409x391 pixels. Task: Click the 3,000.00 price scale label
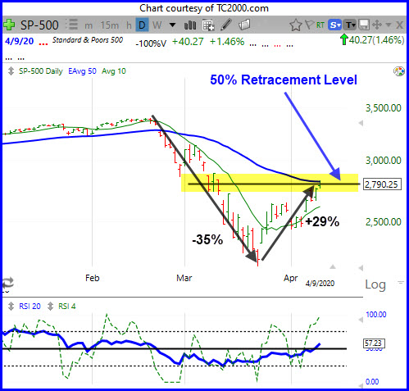tap(384, 161)
